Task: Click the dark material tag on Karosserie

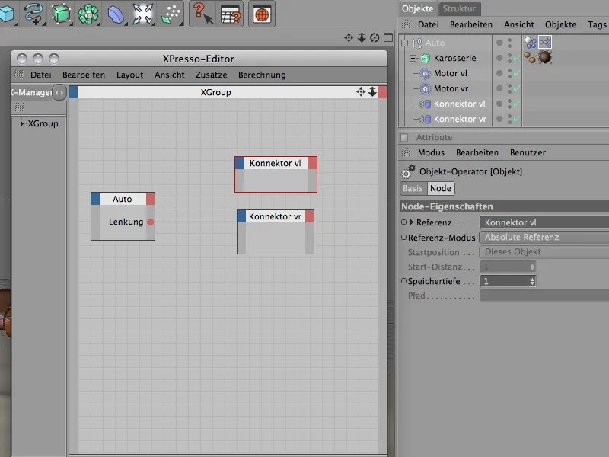Action: (545, 58)
